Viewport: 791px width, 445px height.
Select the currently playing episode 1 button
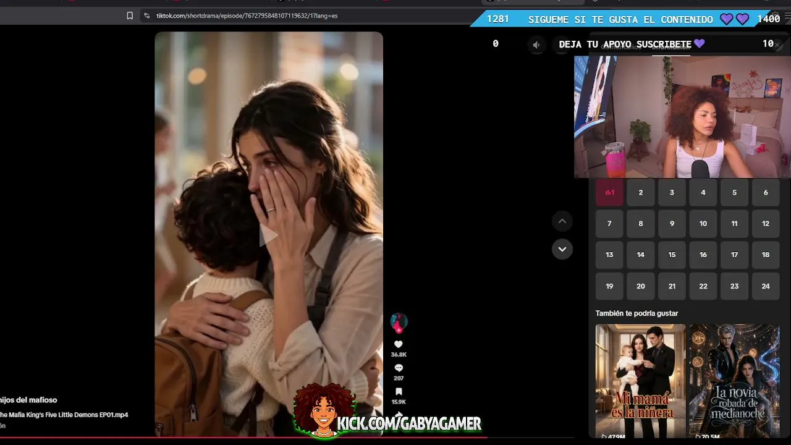click(609, 192)
